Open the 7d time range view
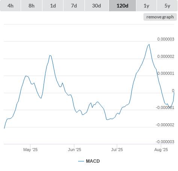Image resolution: width=178 pixels, height=171 pixels. [x=74, y=6]
